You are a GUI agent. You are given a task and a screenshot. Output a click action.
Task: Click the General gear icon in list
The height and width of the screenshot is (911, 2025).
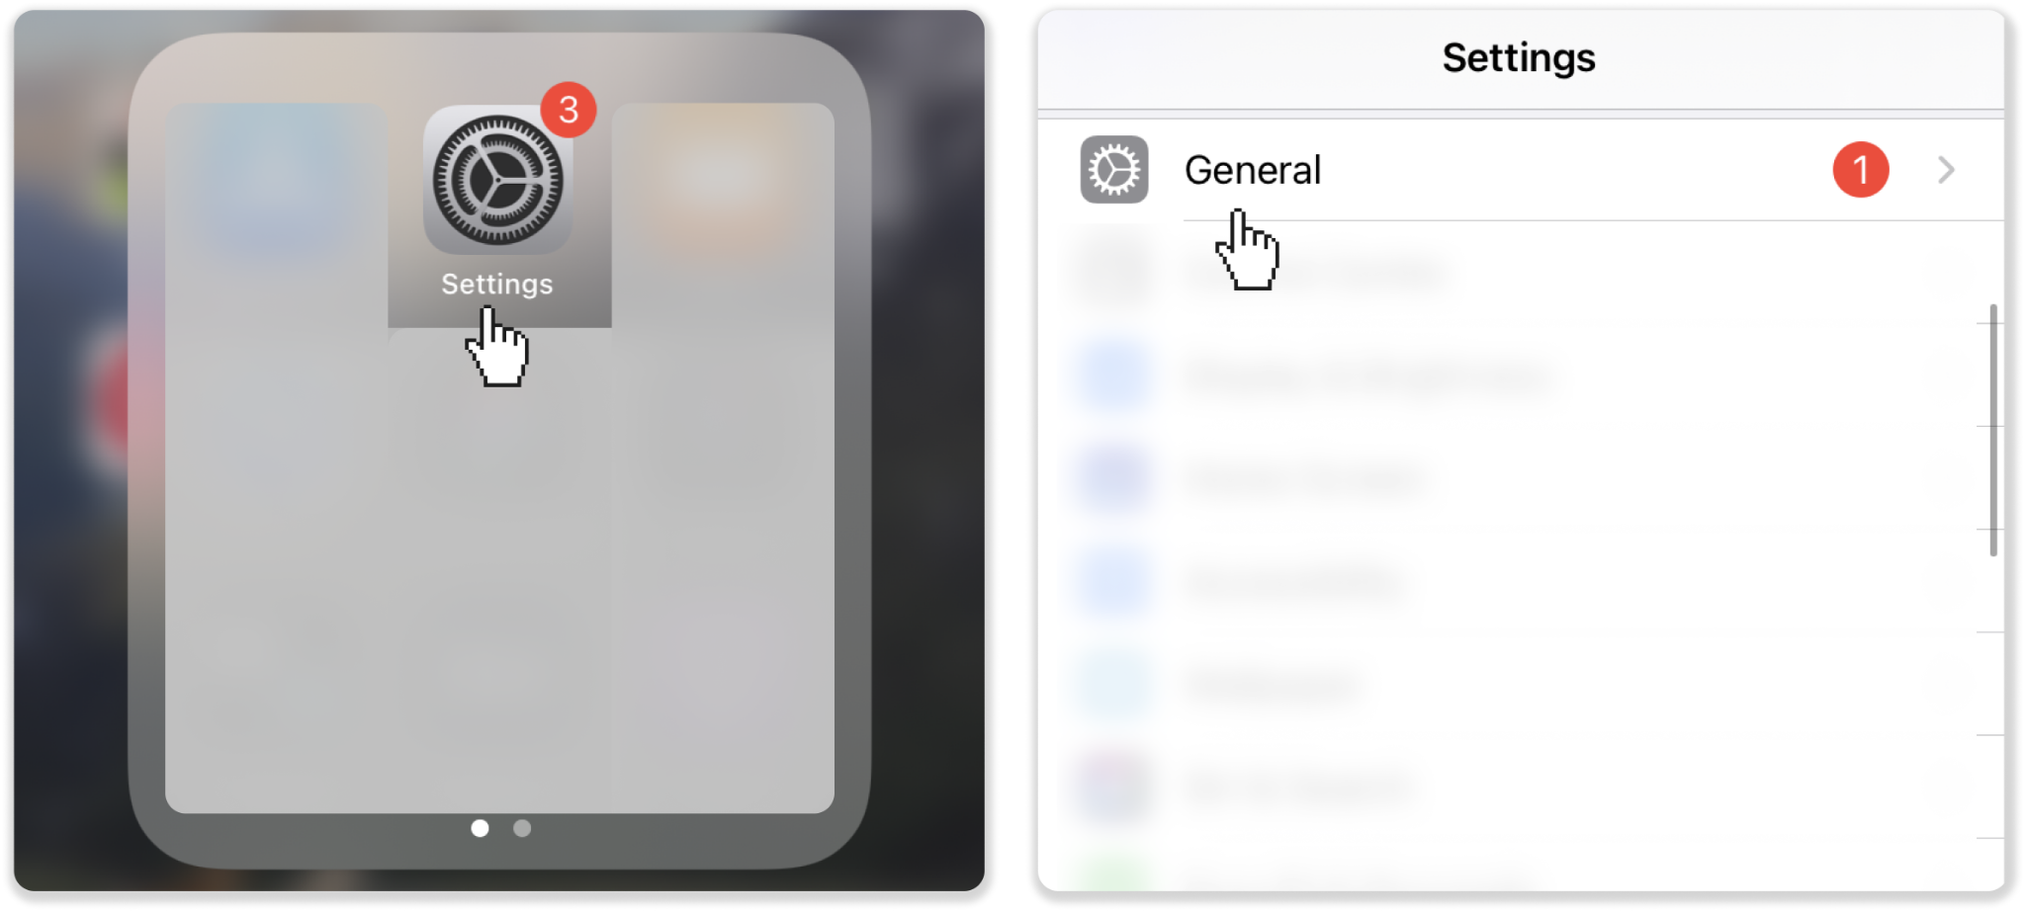click(1114, 170)
